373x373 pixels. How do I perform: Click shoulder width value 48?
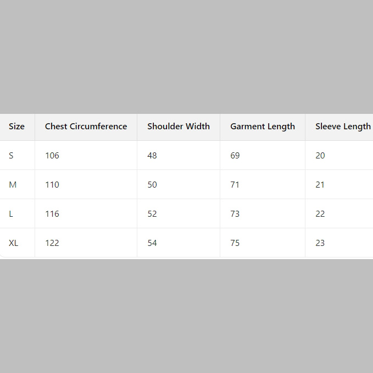(x=152, y=156)
